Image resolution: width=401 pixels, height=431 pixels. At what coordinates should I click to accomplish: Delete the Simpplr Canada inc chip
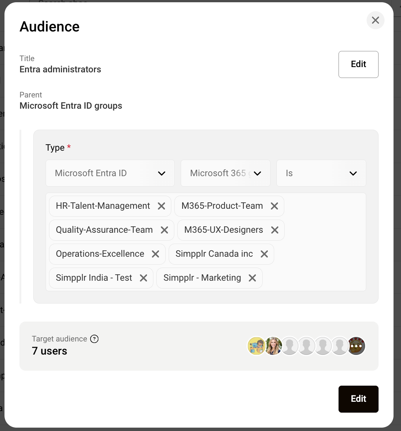(264, 254)
